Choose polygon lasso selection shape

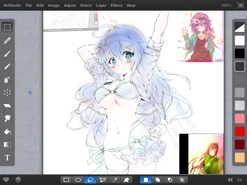pos(102,180)
